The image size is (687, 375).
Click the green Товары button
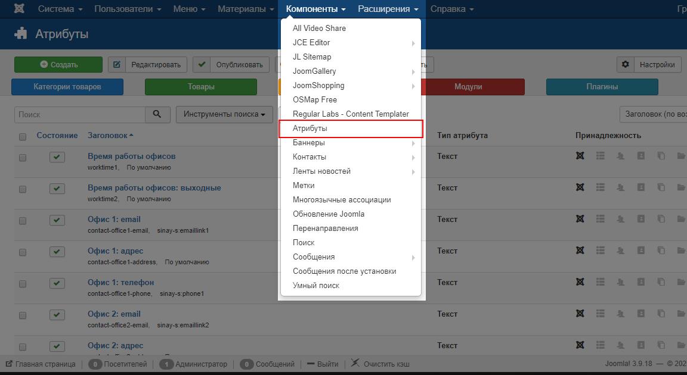[x=201, y=87]
